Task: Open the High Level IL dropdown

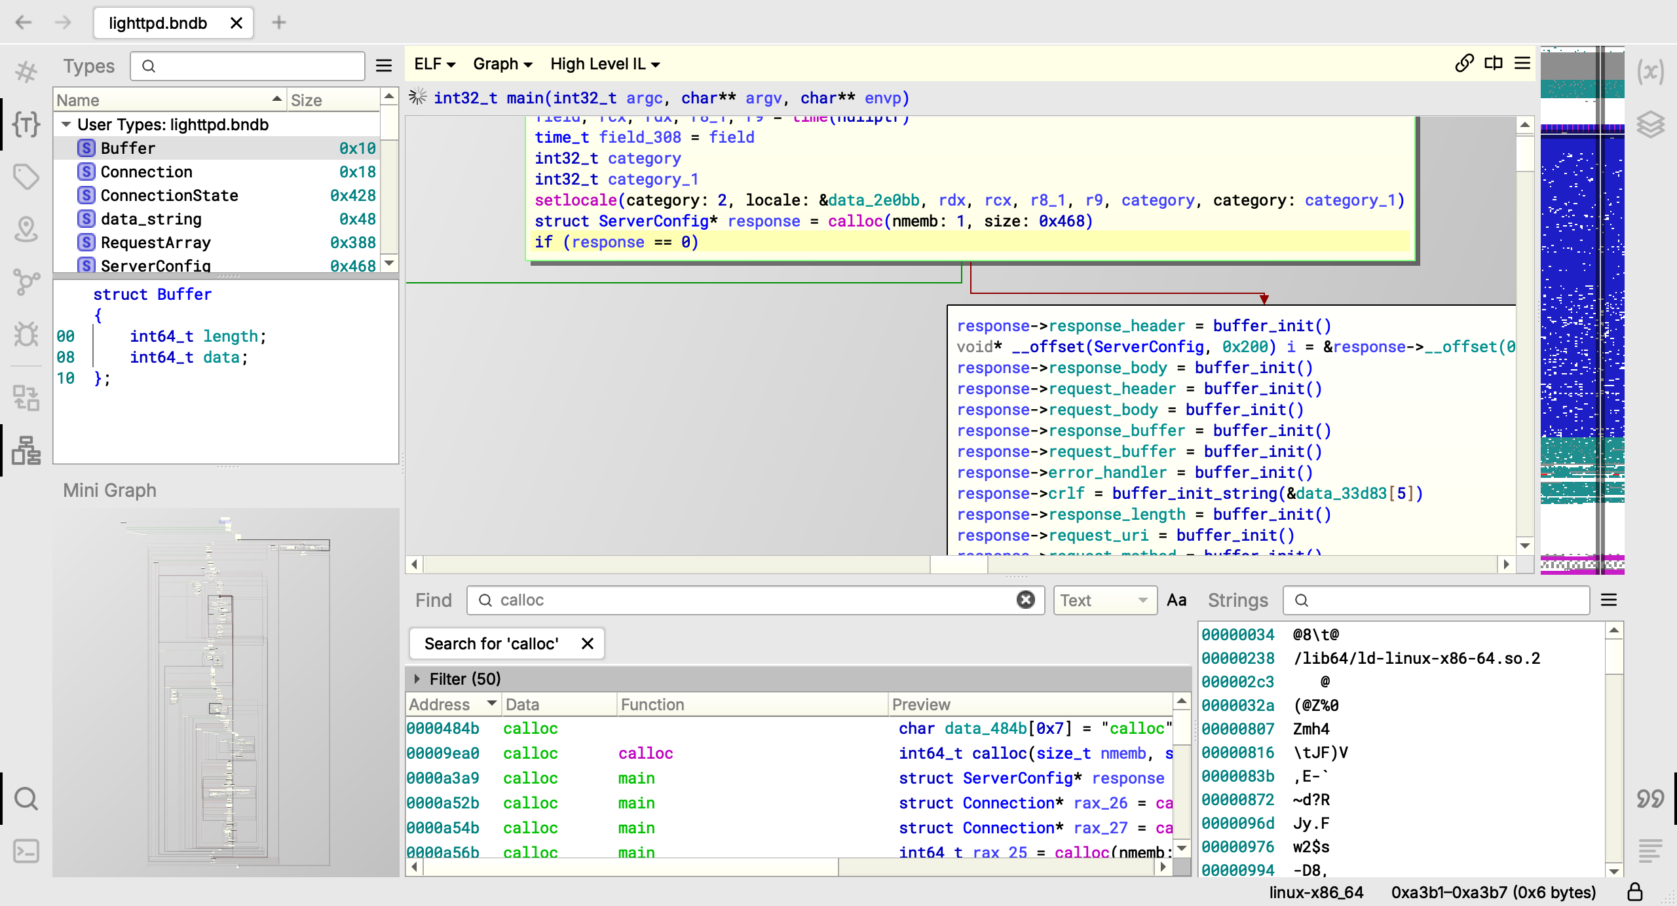Action: click(605, 64)
